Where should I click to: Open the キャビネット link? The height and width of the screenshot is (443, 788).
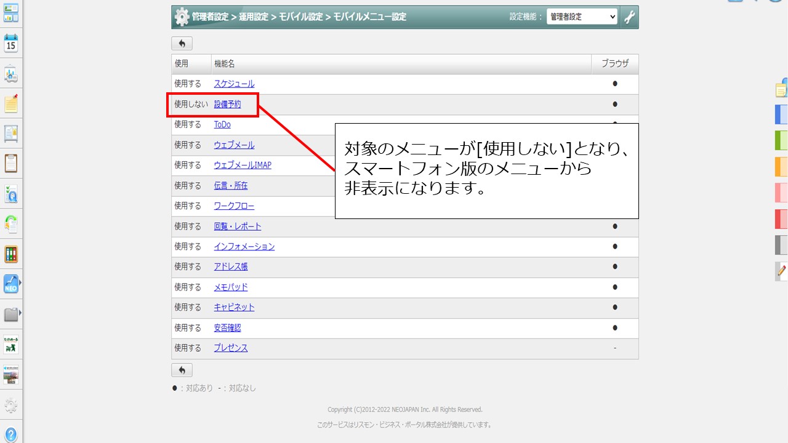click(234, 307)
